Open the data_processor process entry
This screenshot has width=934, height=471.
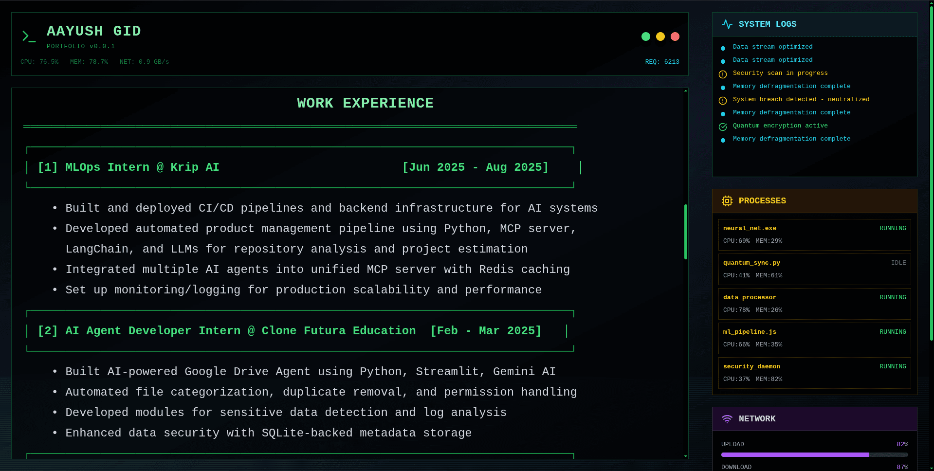814,304
